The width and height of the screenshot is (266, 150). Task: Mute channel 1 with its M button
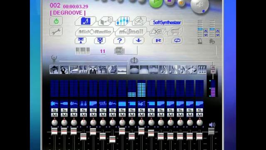tap(54, 115)
